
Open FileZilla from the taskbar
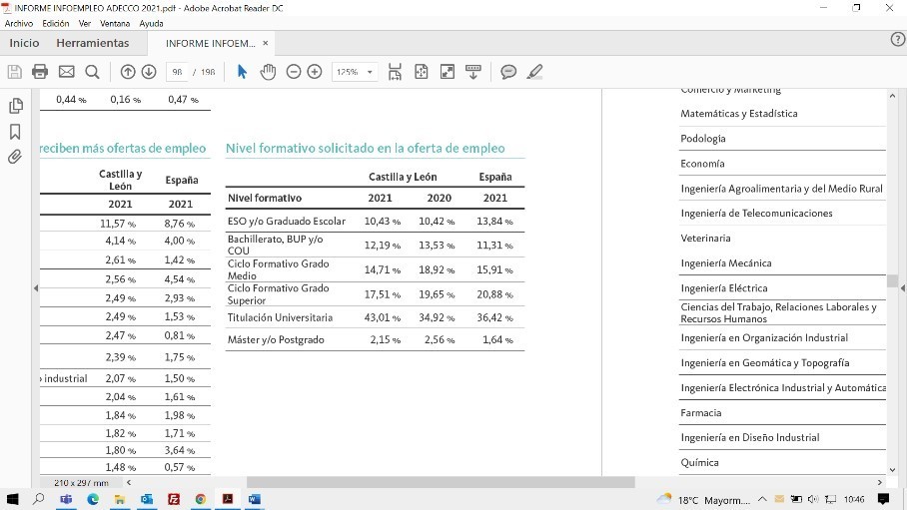(174, 499)
